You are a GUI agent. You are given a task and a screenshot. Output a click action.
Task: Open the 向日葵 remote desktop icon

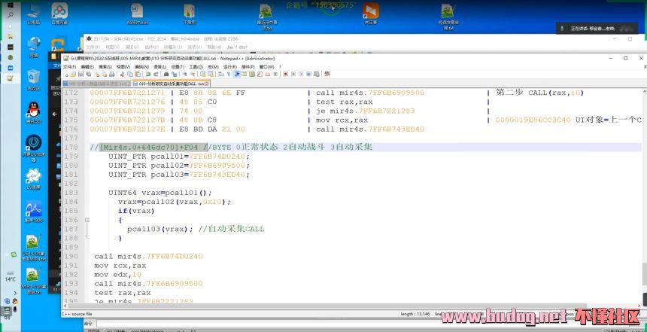[370, 13]
